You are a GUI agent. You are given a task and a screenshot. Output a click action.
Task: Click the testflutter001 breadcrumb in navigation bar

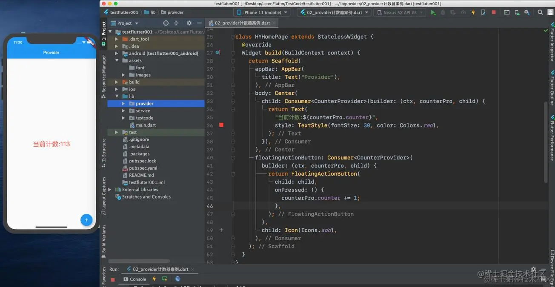pyautogui.click(x=121, y=12)
